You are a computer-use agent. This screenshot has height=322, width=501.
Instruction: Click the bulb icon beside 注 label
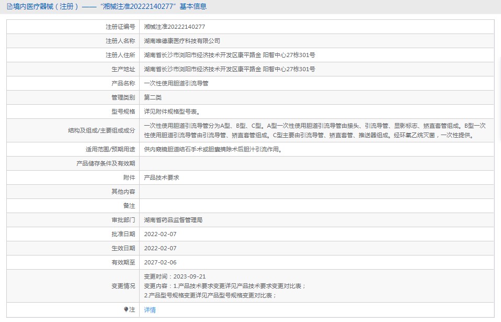tap(126, 309)
